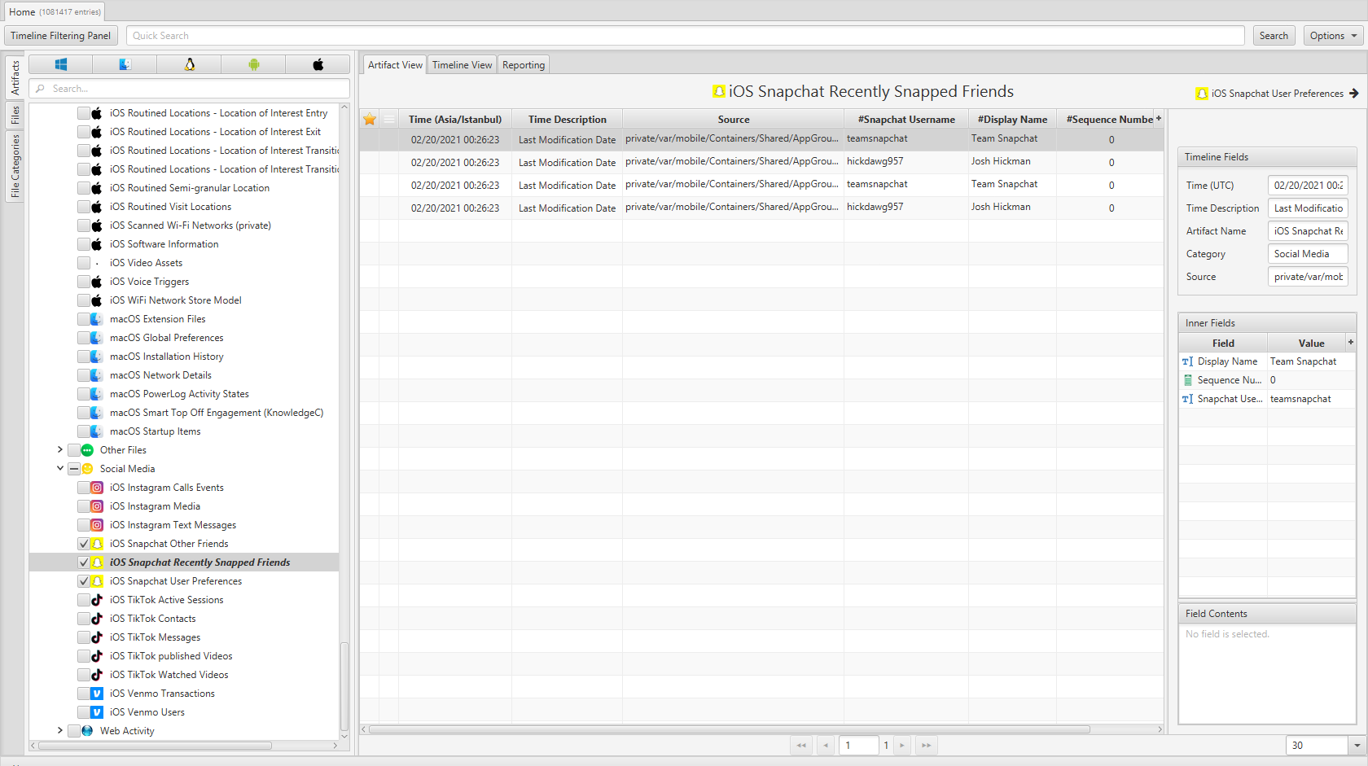
Task: Select iOS TikTok Watched Videos tree item
Action: [169, 675]
